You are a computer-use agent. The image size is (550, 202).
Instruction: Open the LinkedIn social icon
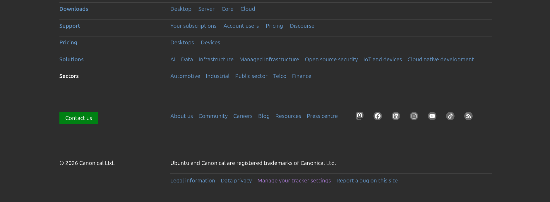(x=396, y=116)
